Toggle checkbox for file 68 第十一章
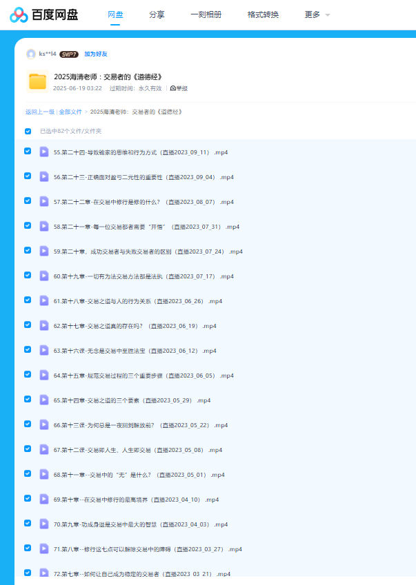Image resolution: width=416 pixels, height=585 pixels. [28, 474]
